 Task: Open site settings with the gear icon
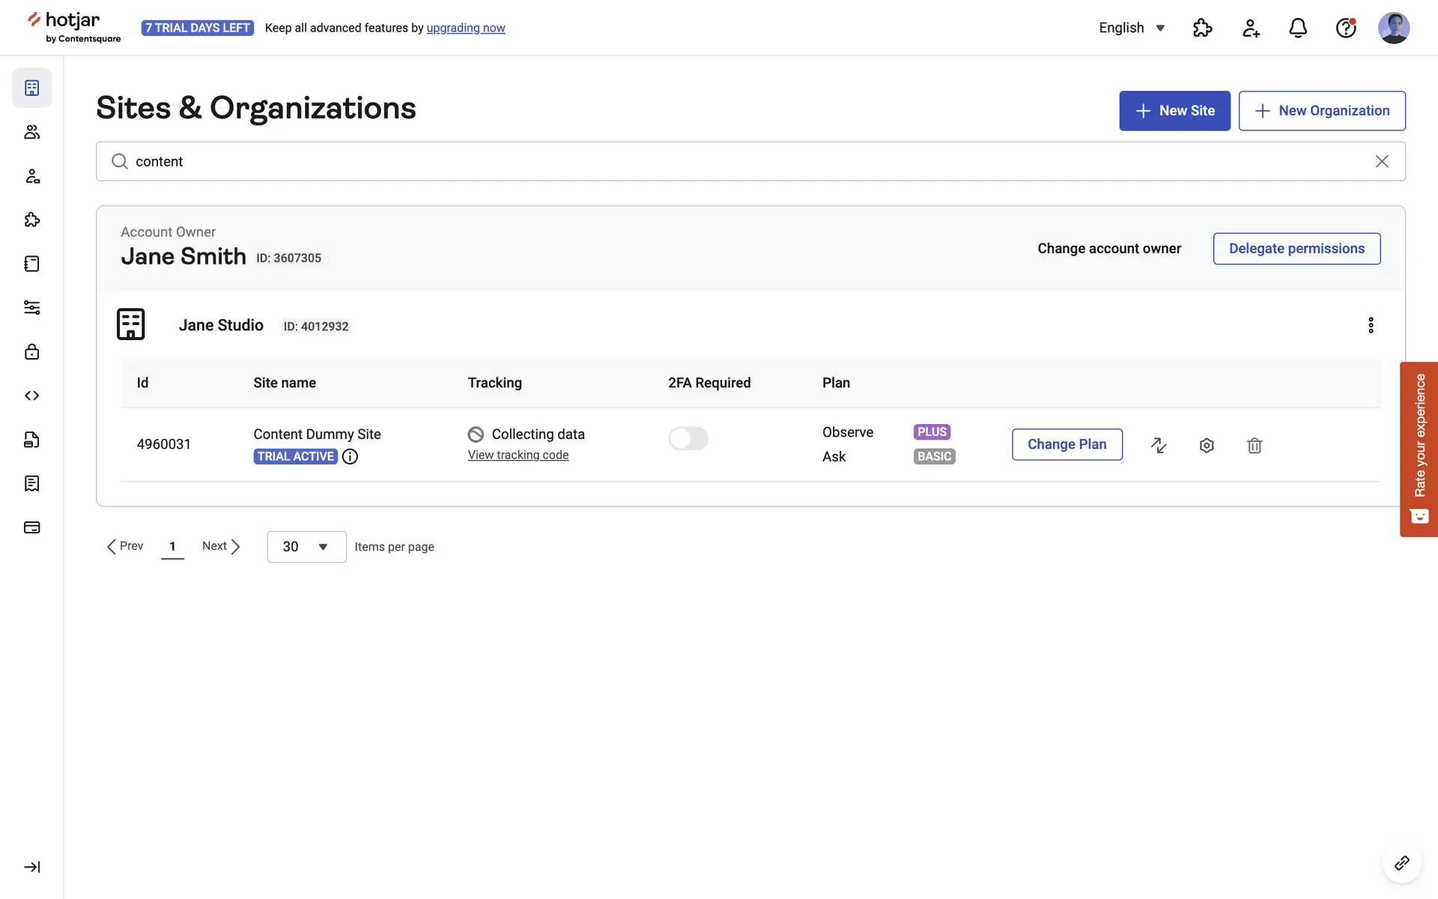coord(1207,446)
